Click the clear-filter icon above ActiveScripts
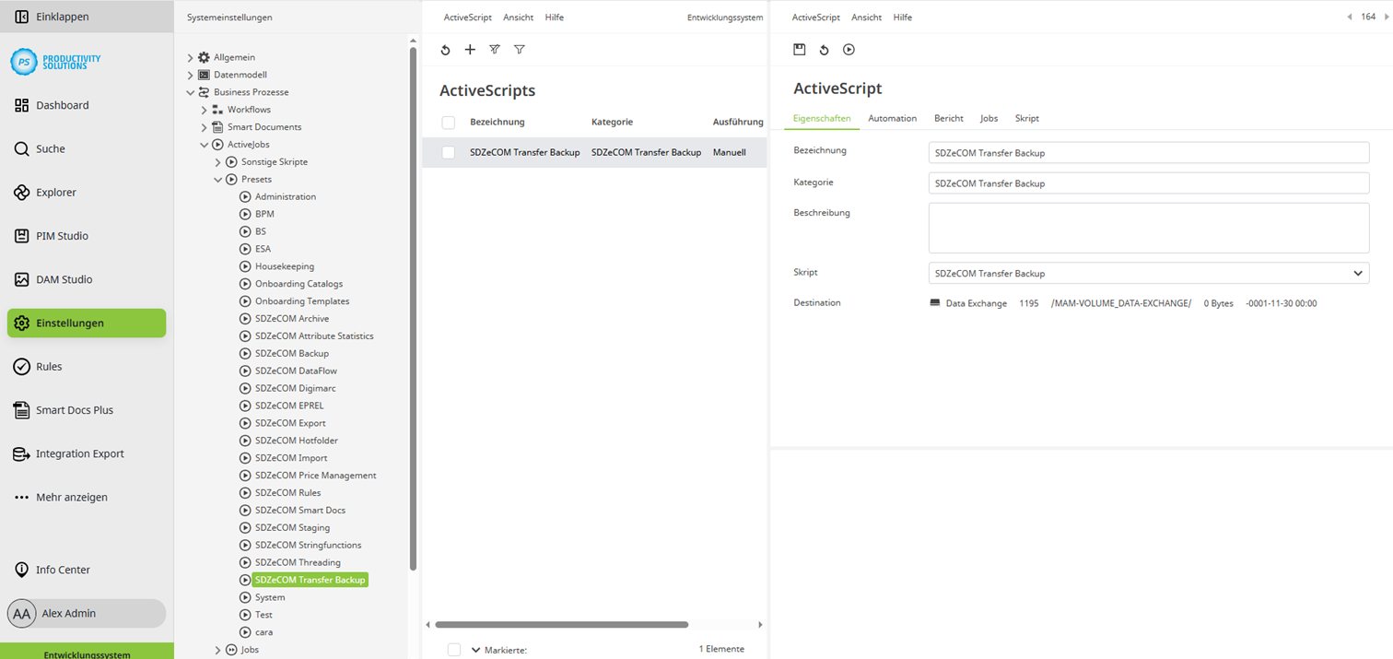 point(495,49)
